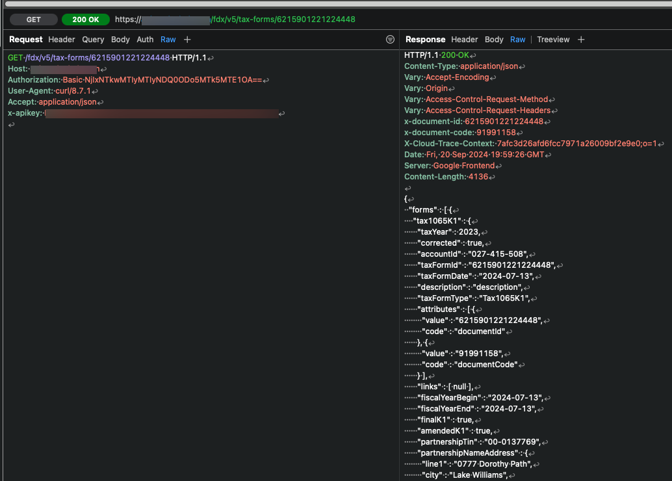Switch to the Response Header tab

tap(465, 40)
